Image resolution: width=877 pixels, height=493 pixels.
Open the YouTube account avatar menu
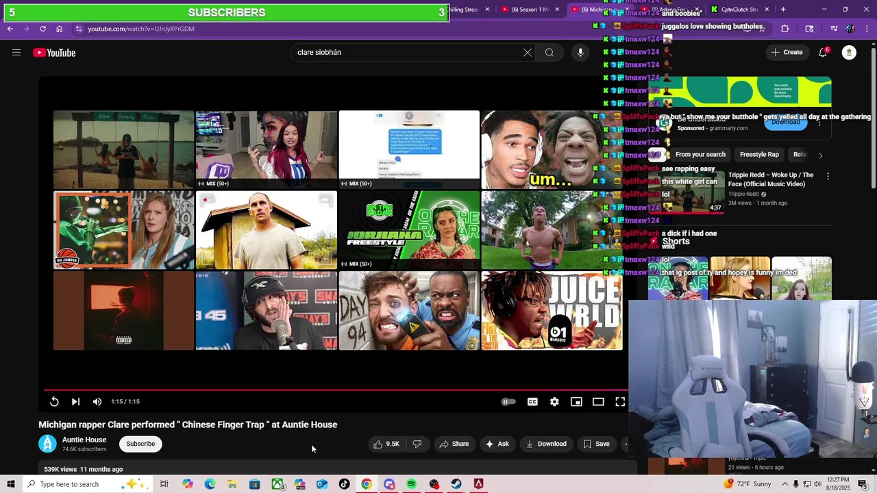pyautogui.click(x=849, y=53)
